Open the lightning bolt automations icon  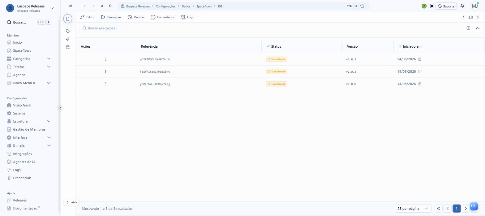tap(68, 39)
